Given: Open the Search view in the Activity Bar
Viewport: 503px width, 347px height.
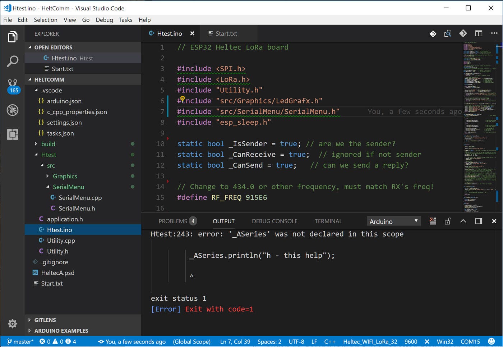Looking at the screenshot, I should click(13, 61).
